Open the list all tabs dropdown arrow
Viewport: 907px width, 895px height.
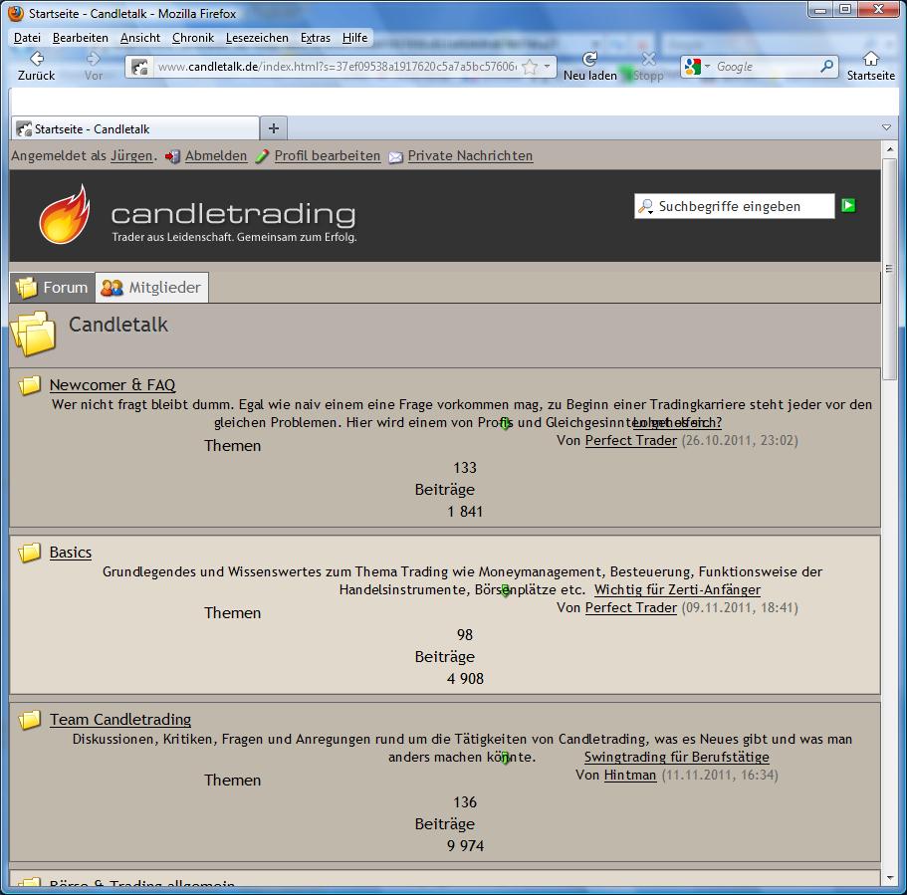[x=886, y=127]
